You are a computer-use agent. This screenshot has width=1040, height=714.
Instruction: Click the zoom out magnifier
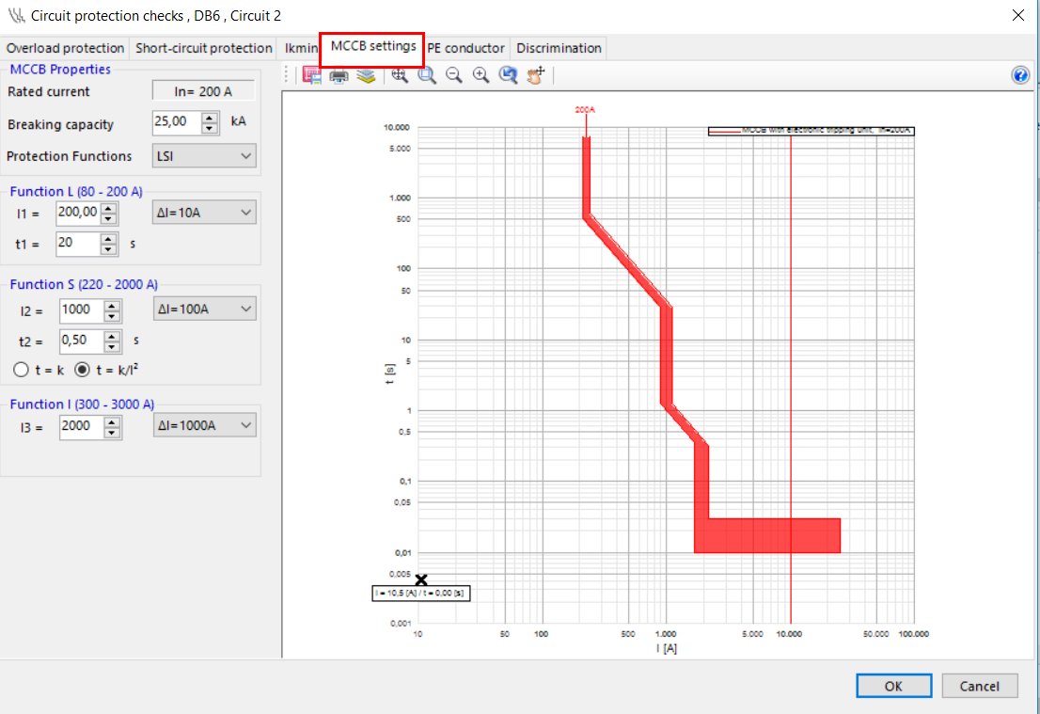coord(454,76)
